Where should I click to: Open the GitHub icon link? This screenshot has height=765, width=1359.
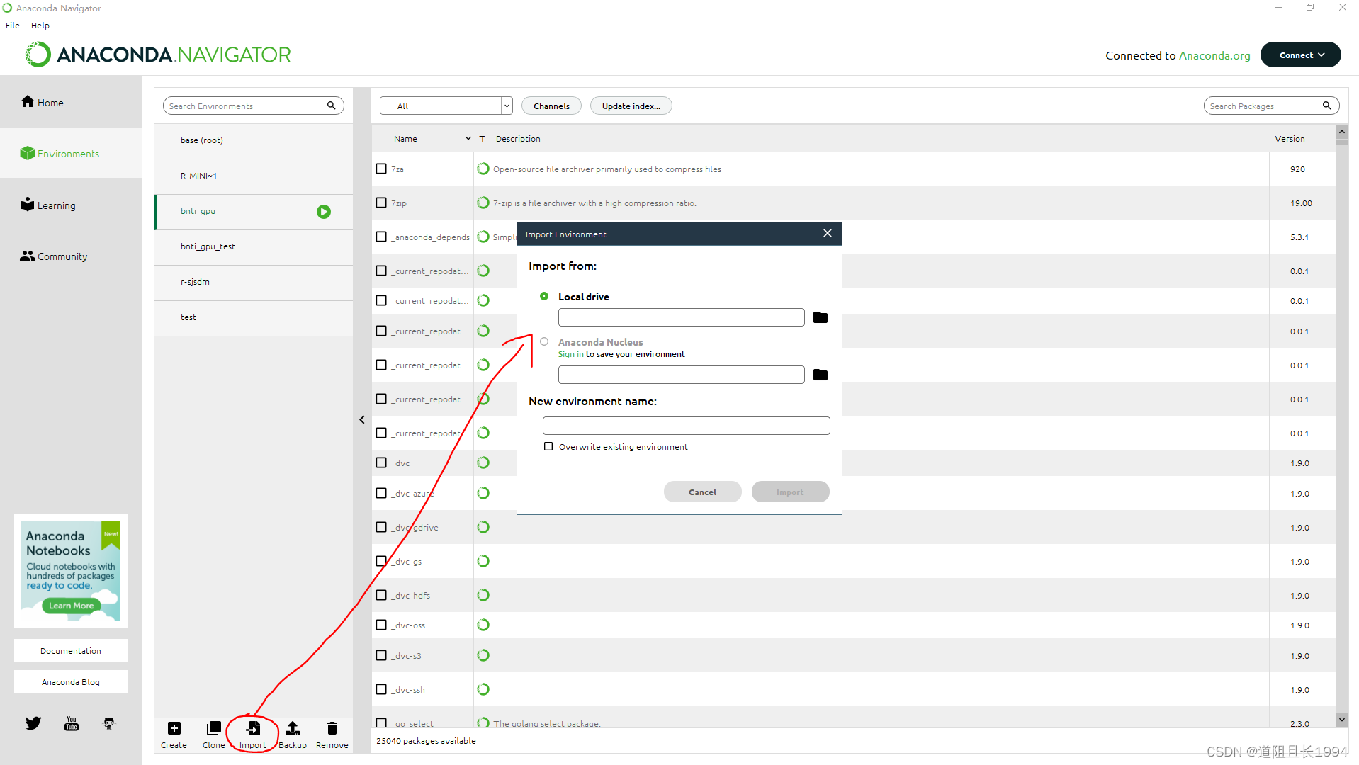109,723
